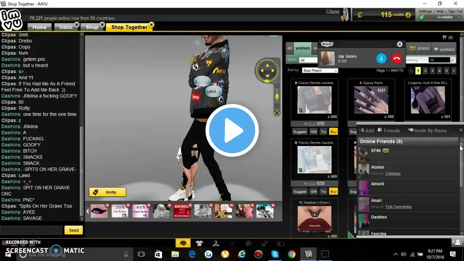Go to catalog page 5
This screenshot has height=261, width=464.
pos(447,71)
